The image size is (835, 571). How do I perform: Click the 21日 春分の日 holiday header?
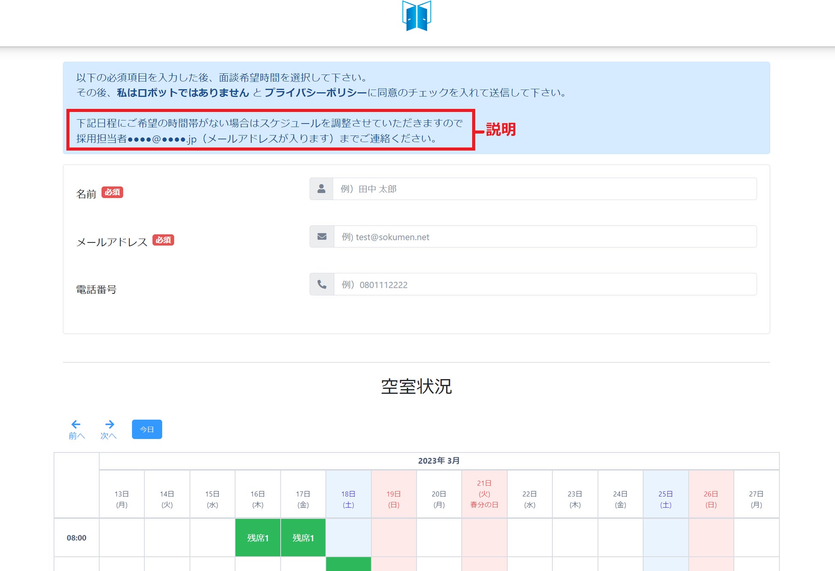(484, 494)
